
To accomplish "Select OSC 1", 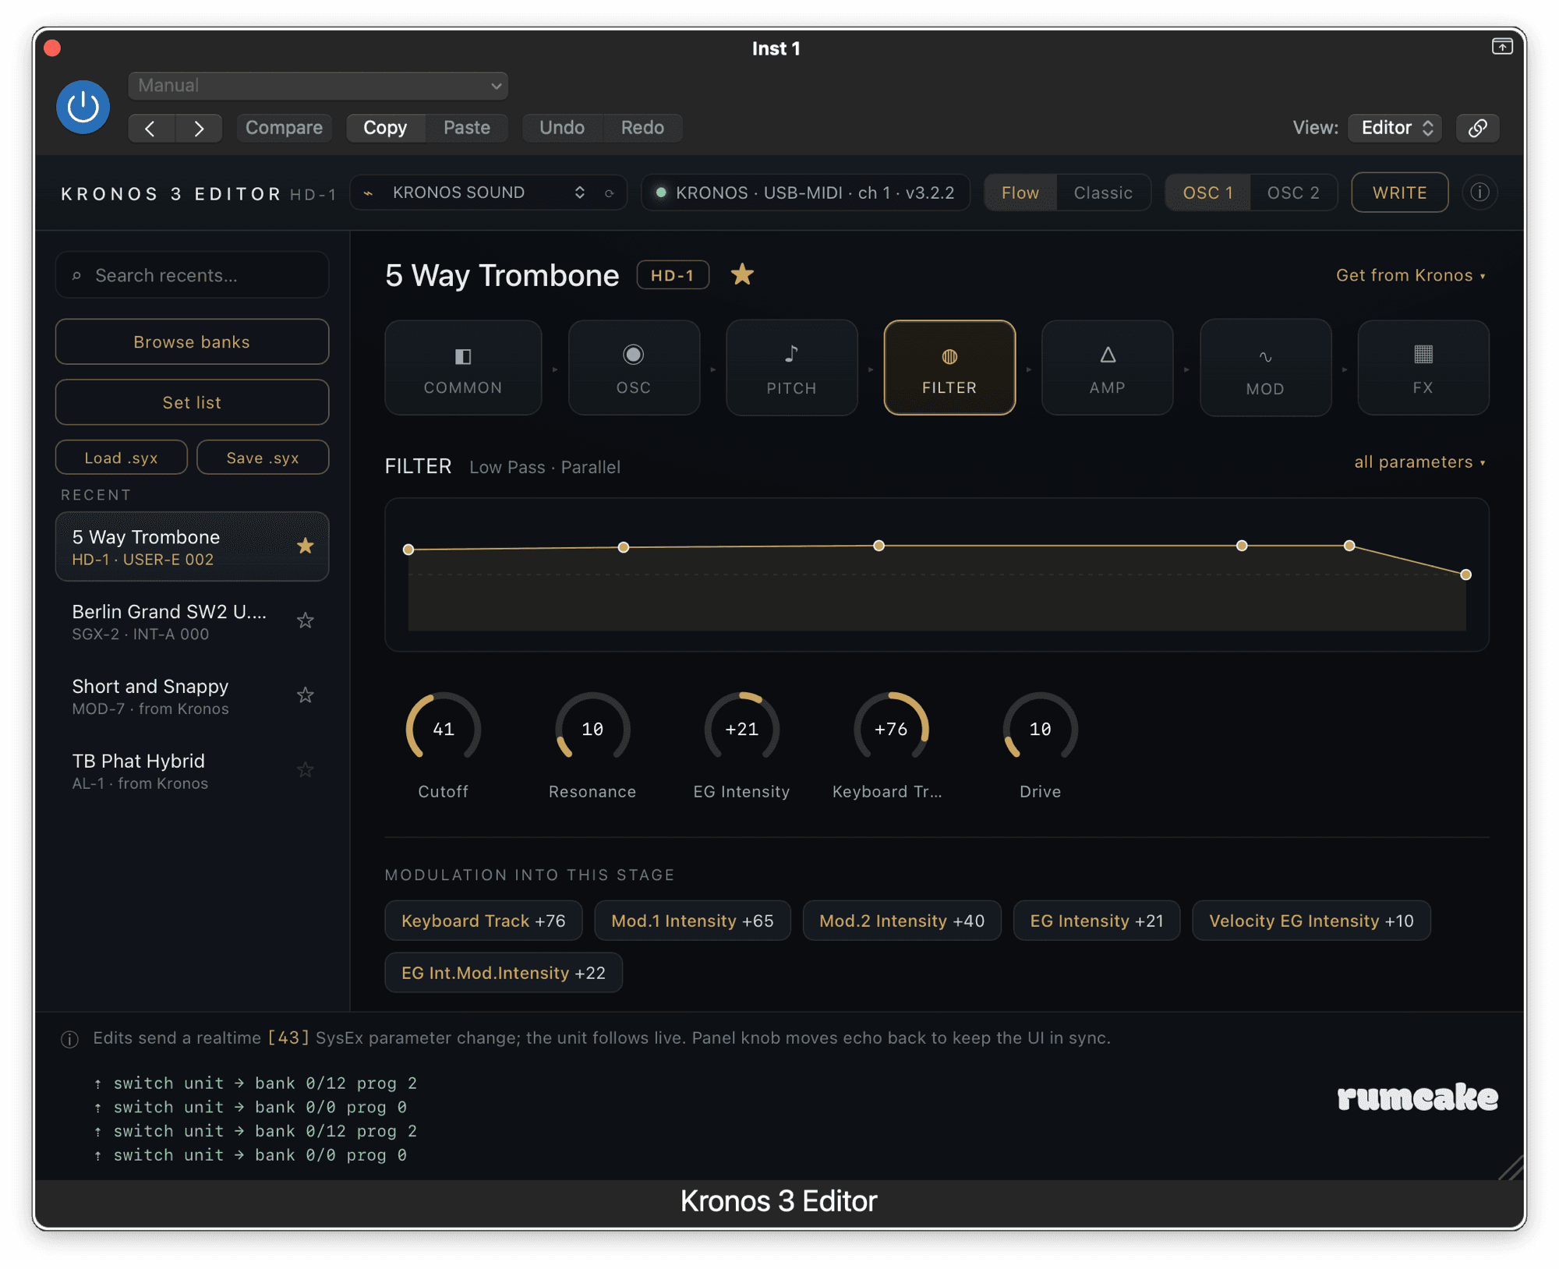I will (x=1207, y=193).
